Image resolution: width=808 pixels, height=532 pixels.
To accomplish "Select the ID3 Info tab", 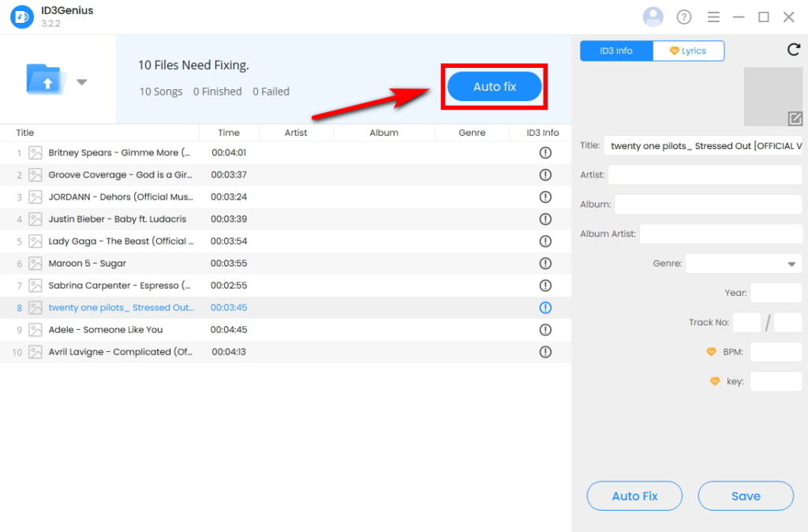I will coord(615,51).
